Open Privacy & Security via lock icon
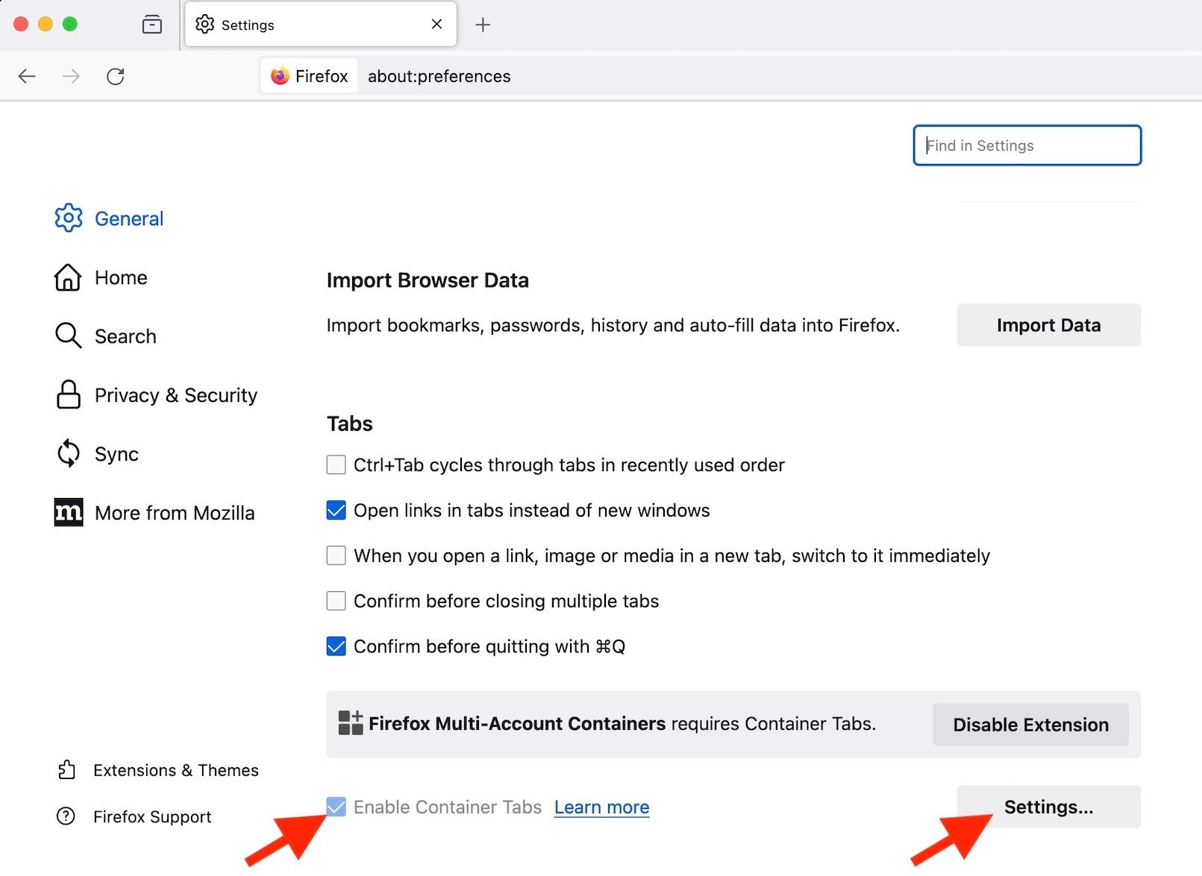The height and width of the screenshot is (876, 1202). click(x=68, y=395)
